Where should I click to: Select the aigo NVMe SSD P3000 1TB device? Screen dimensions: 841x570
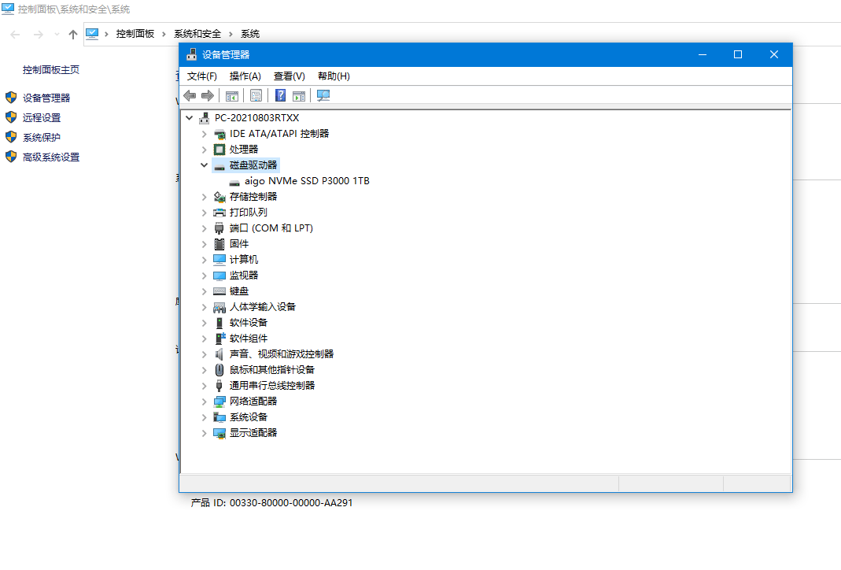click(307, 181)
